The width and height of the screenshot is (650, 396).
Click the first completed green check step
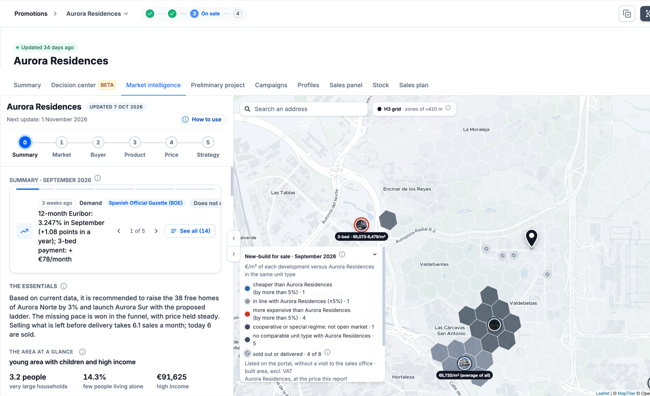coord(150,14)
